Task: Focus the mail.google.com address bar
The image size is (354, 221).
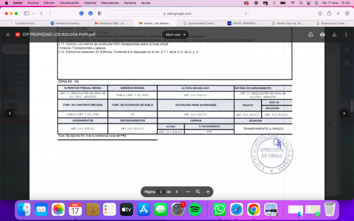Action: 177,14
